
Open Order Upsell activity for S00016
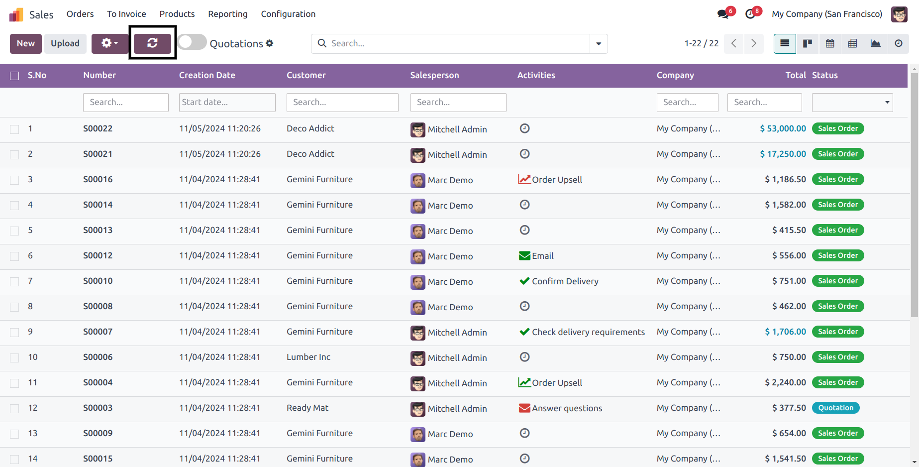click(550, 179)
